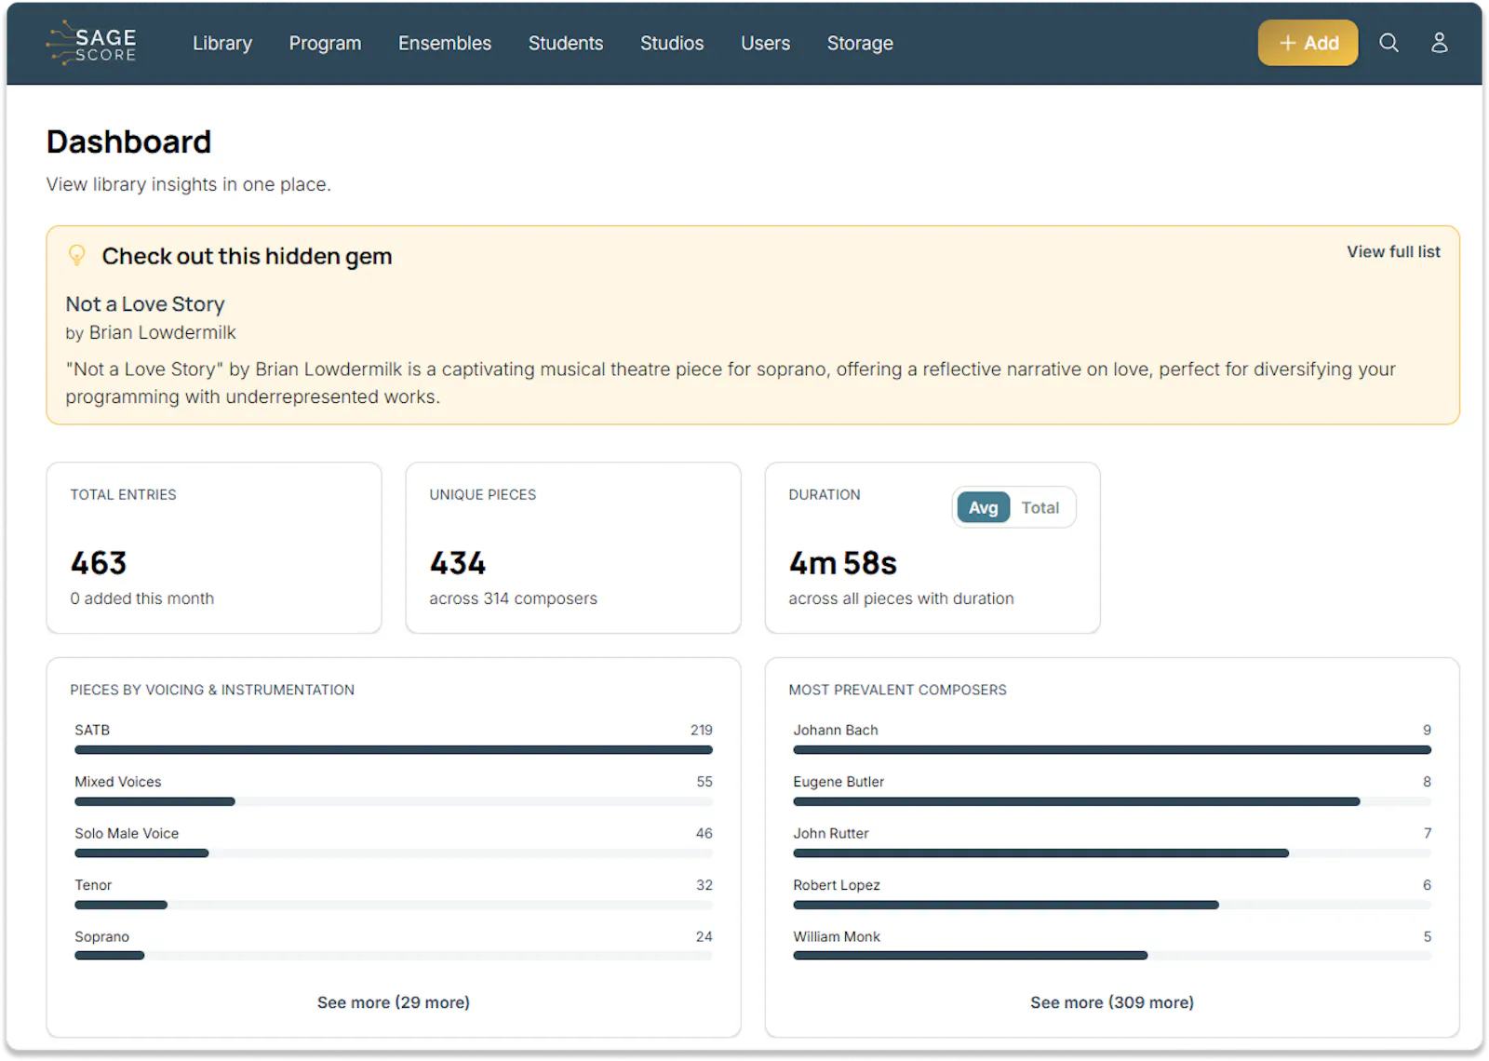
Task: Expand See more (29 more) voicings
Action: coord(394,1002)
